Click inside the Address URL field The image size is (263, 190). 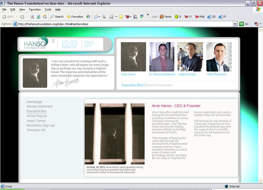tap(123, 24)
